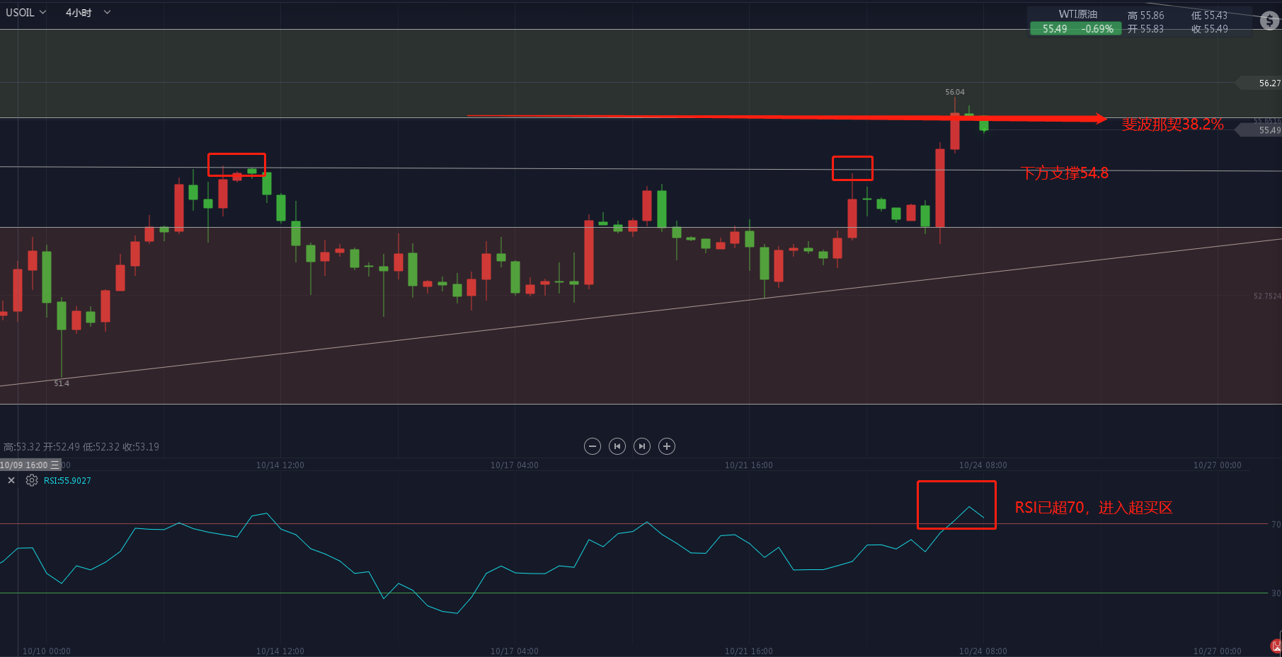Click the RSI 30 oversold level label
Image resolution: width=1282 pixels, height=657 pixels.
(1276, 593)
